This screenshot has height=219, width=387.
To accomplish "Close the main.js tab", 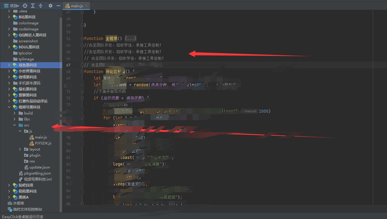I will tap(86, 6).
